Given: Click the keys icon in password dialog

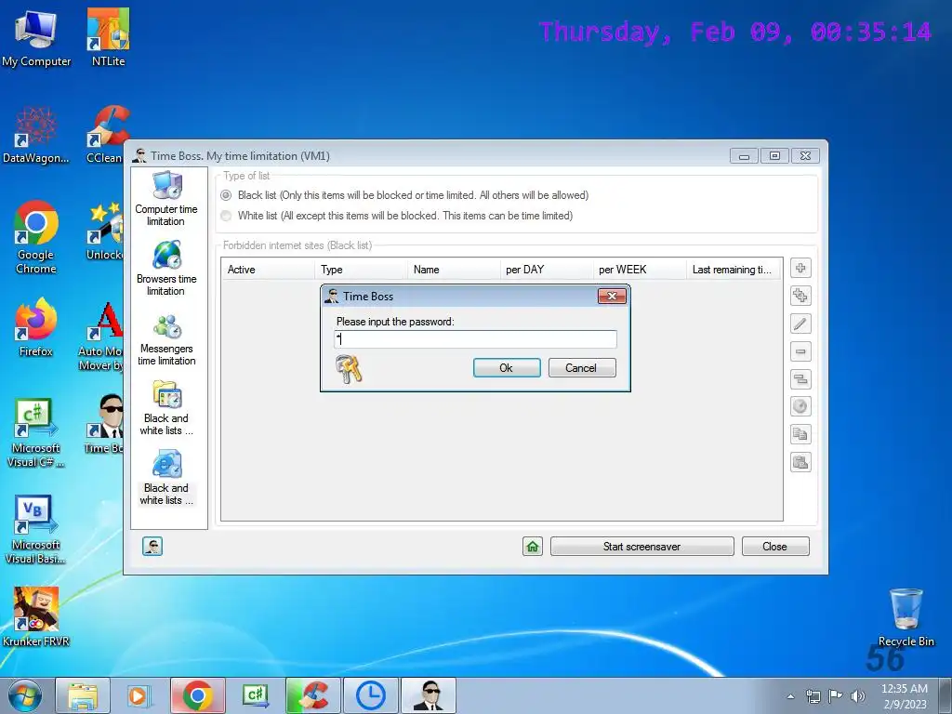Looking at the screenshot, I should coord(349,368).
